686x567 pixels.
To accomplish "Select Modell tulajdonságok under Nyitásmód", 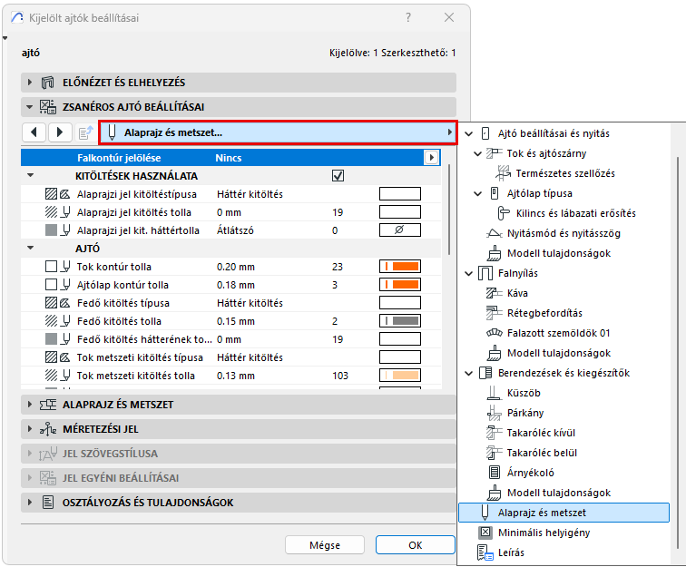I will click(559, 253).
